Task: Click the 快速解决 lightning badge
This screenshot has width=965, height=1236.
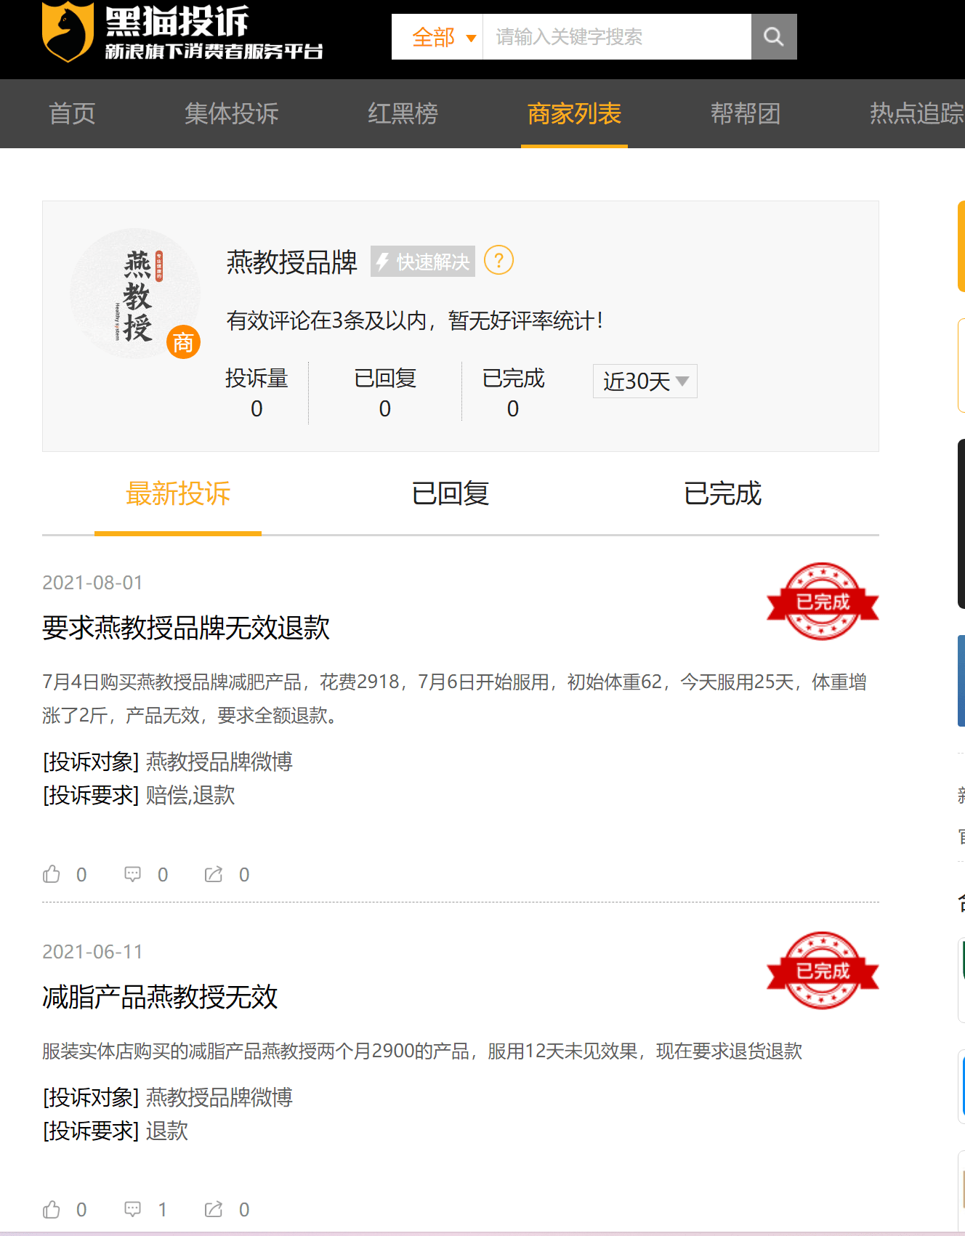Action: click(423, 262)
